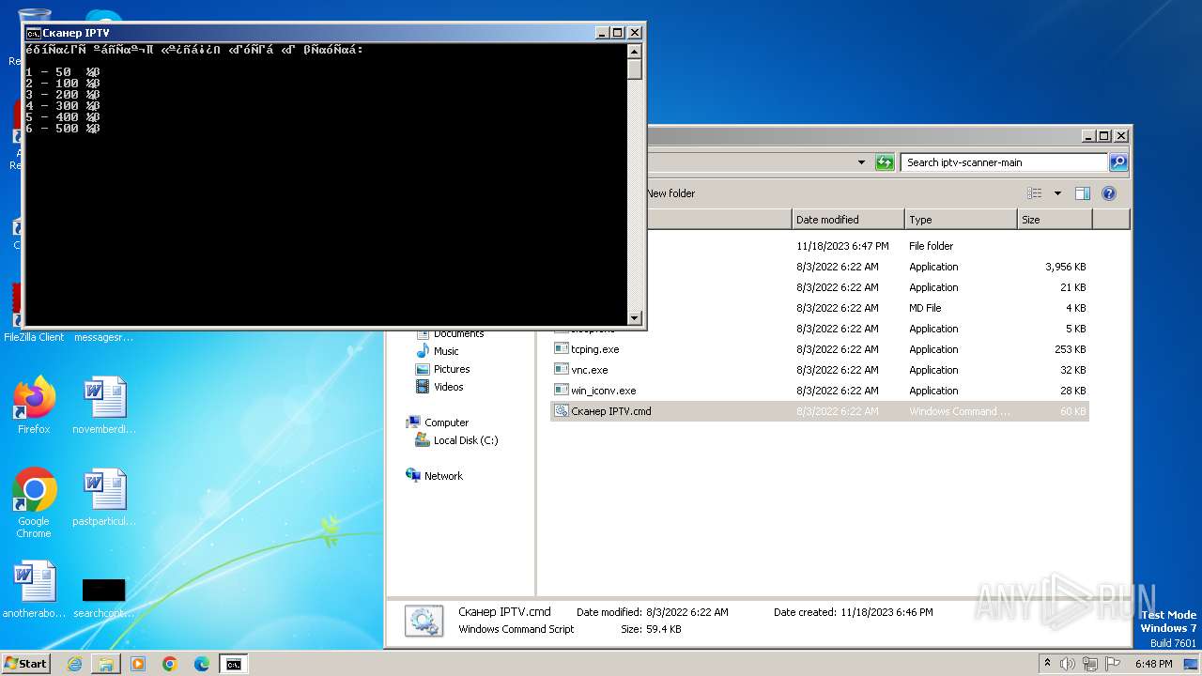1202x676 pixels.
Task: Click the 'File folder' type cell
Action: coord(931,246)
